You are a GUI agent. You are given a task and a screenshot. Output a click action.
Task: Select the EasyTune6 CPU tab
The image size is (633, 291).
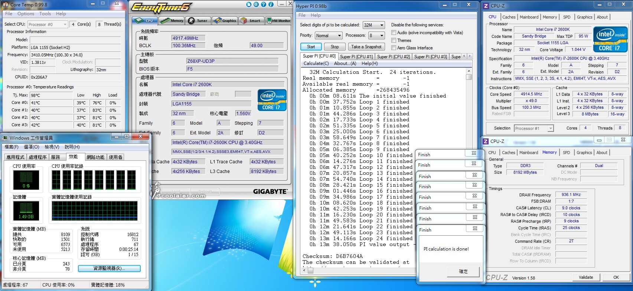145,21
